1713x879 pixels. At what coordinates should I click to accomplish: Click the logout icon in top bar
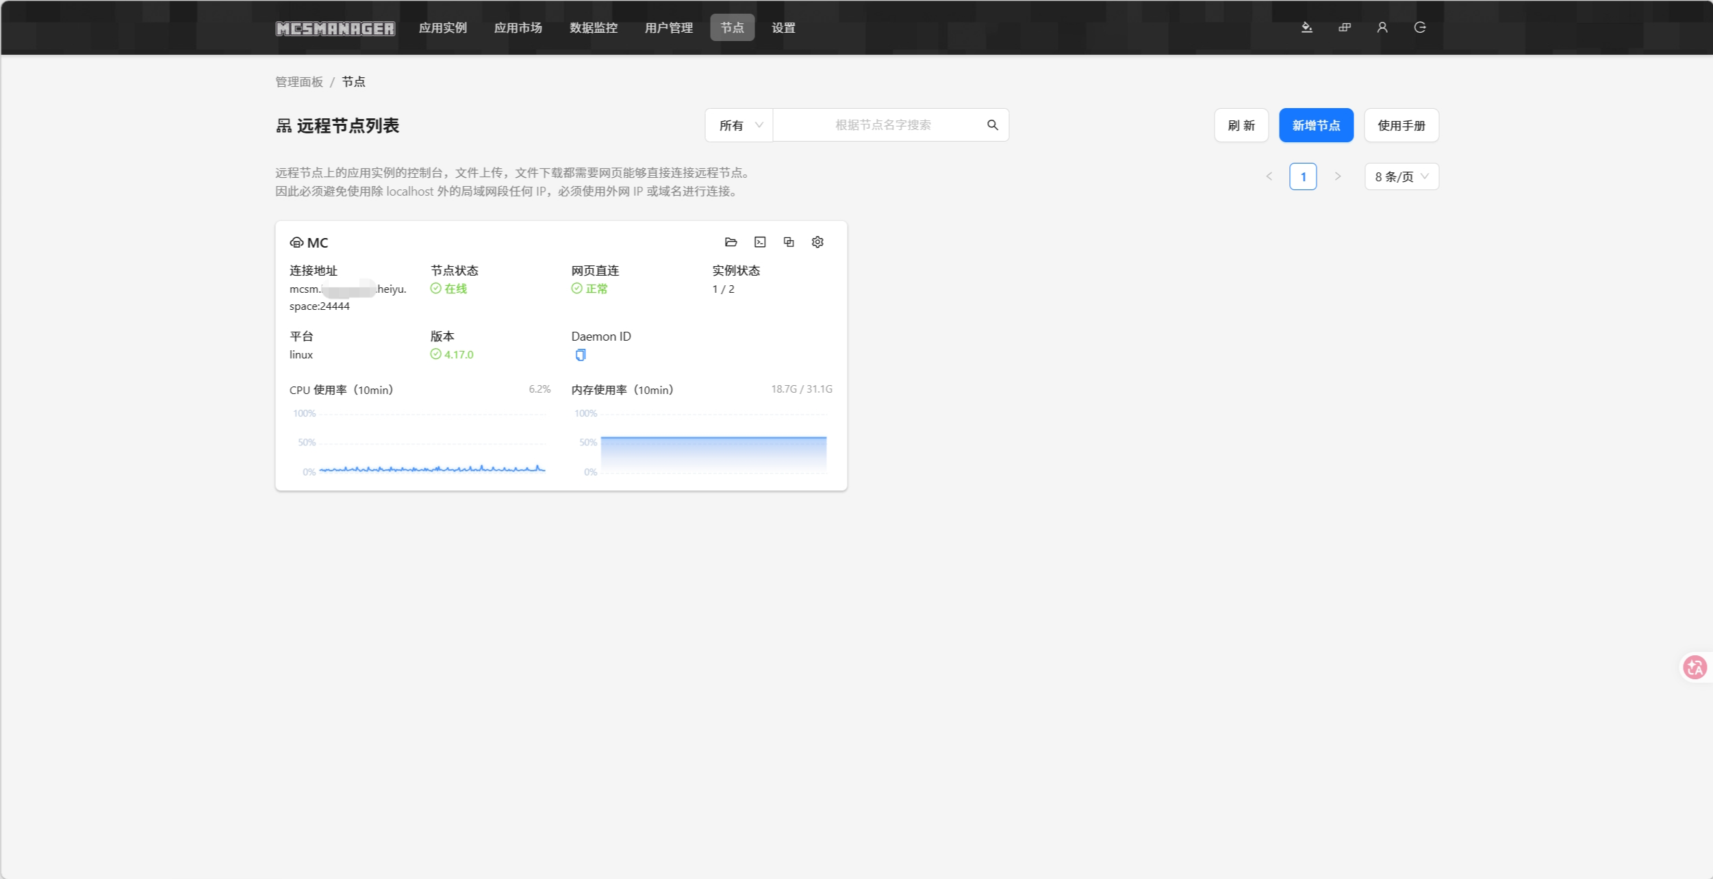(x=1420, y=27)
